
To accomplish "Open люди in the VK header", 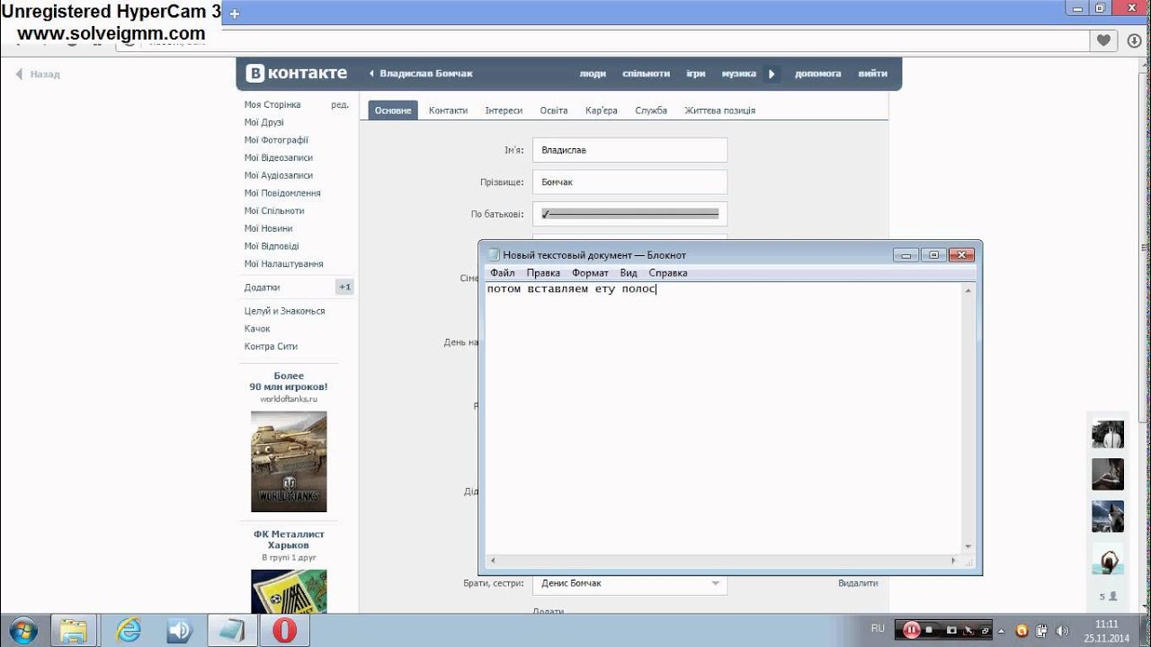I will coord(593,74).
